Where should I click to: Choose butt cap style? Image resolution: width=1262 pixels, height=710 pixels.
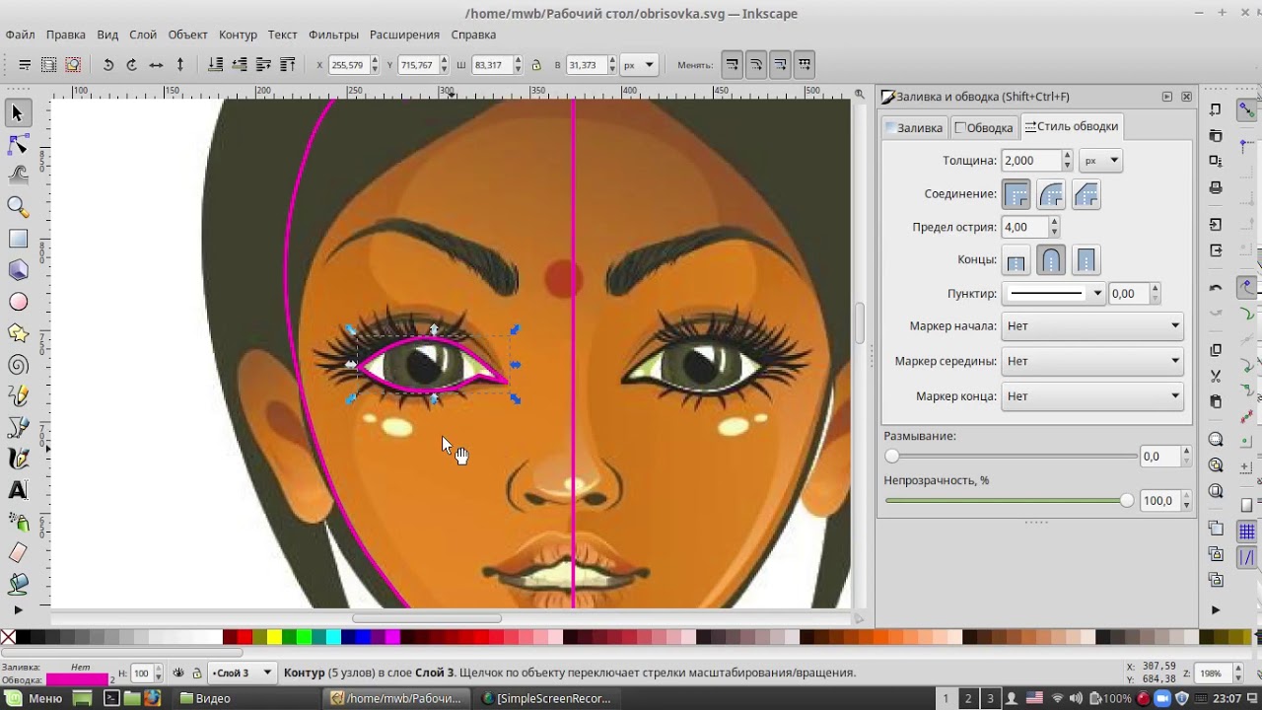coord(1017,261)
